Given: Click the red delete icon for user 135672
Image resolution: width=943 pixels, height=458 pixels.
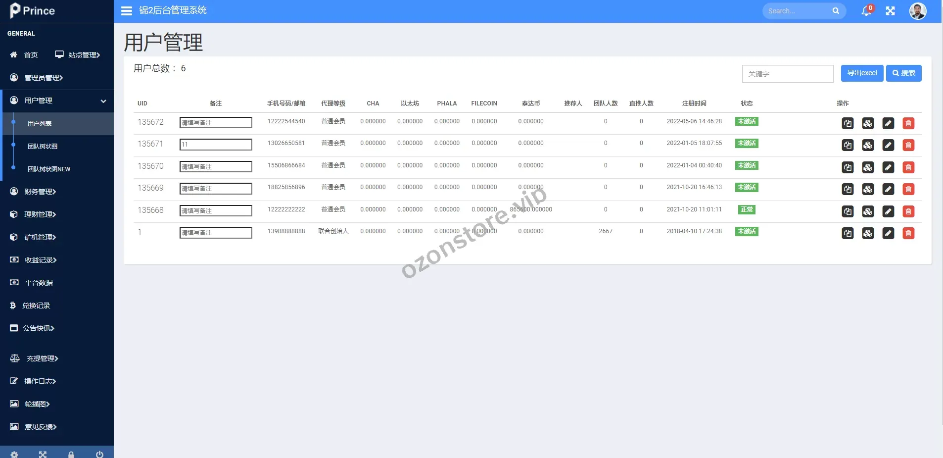Looking at the screenshot, I should pyautogui.click(x=908, y=123).
